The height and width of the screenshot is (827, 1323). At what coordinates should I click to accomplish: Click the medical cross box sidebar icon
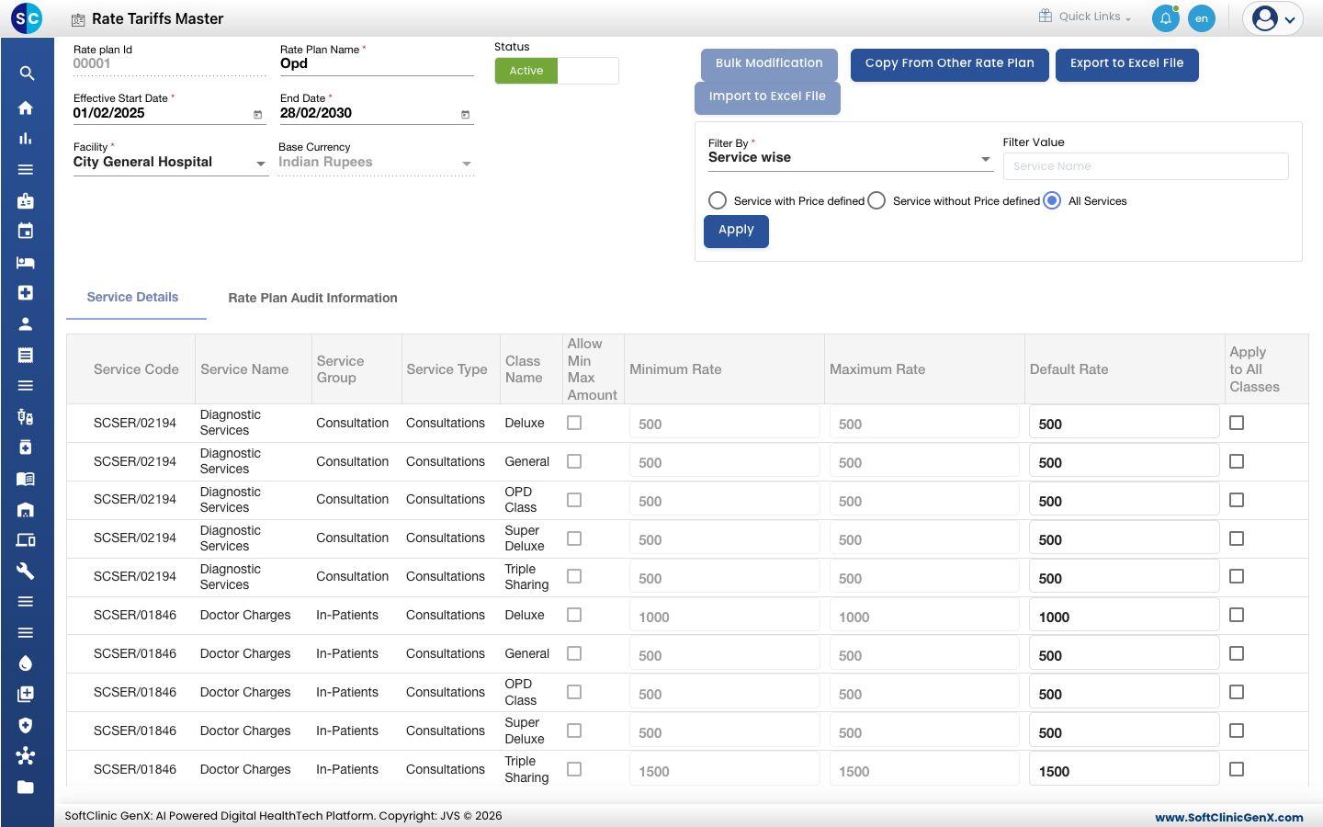click(x=26, y=292)
